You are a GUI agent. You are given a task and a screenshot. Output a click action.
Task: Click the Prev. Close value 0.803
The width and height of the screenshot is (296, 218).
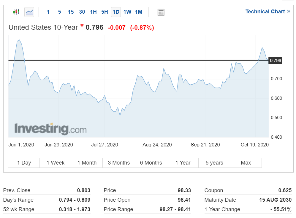click(84, 190)
